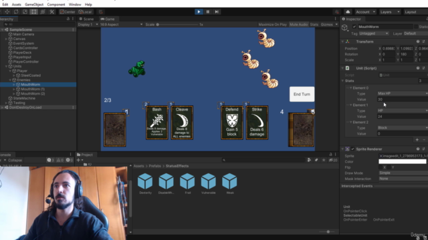Click the Game view Scale slider
Viewport: 428px width, 240px height.
click(x=177, y=25)
